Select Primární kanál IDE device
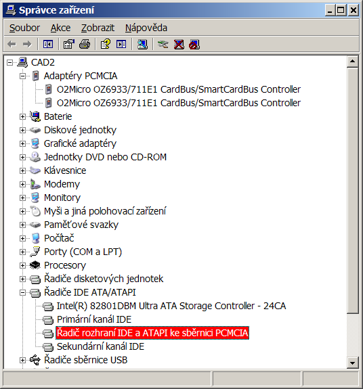Image resolution: width=363 pixels, height=389 pixels. coord(94,319)
